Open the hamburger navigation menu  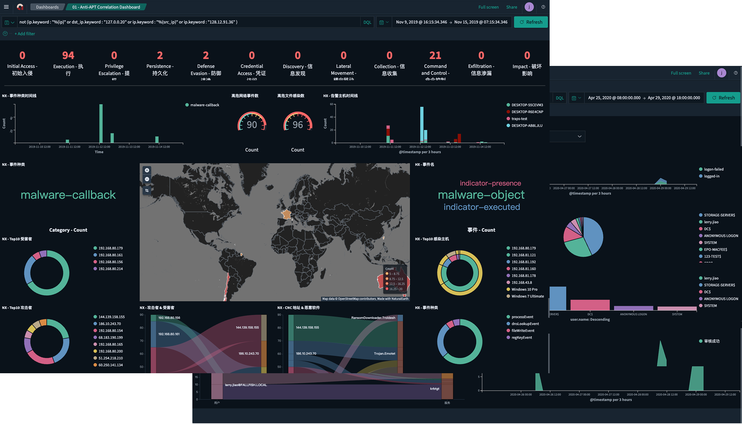coord(6,7)
